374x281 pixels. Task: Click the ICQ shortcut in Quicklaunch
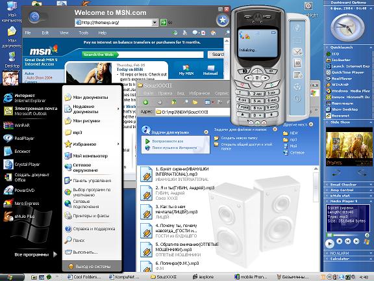point(332,54)
